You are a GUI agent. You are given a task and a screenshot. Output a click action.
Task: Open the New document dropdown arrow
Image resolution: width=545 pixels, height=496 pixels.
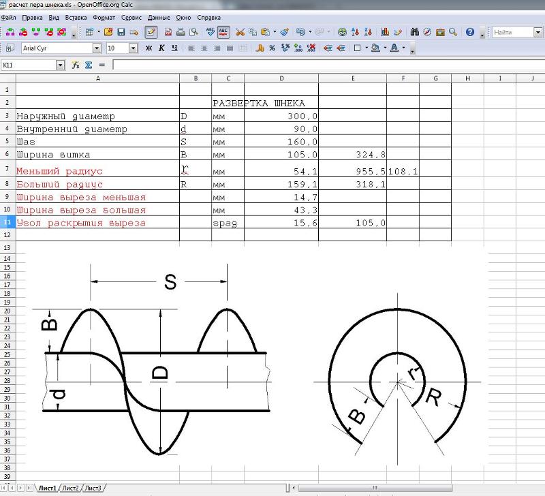point(99,32)
